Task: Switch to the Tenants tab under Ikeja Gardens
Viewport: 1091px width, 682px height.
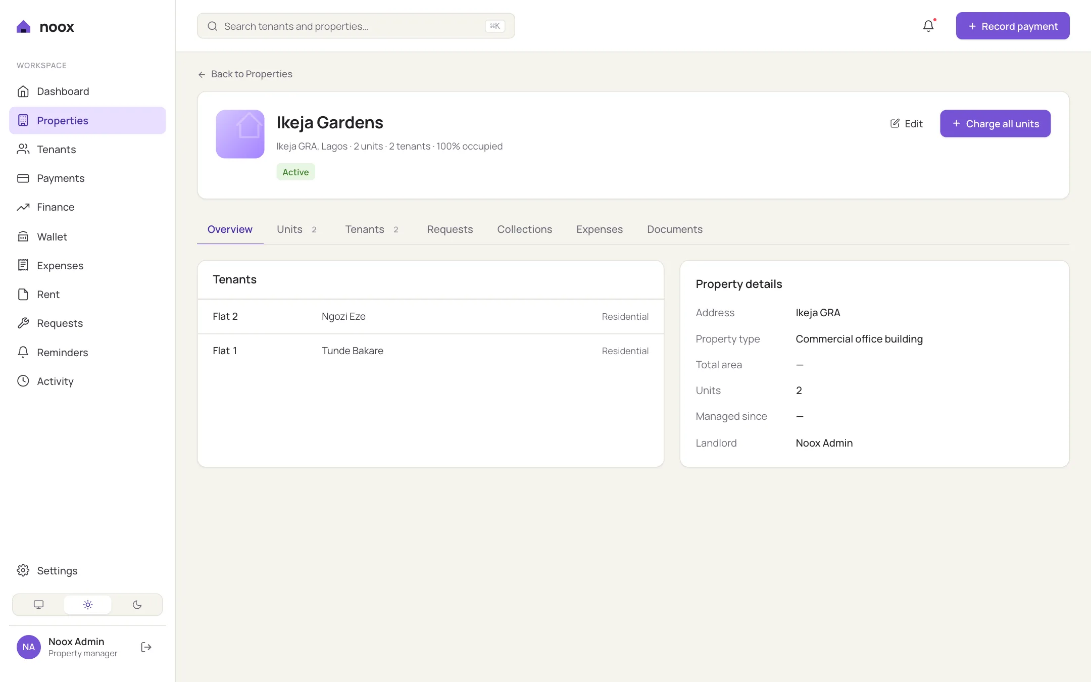Action: (x=372, y=229)
